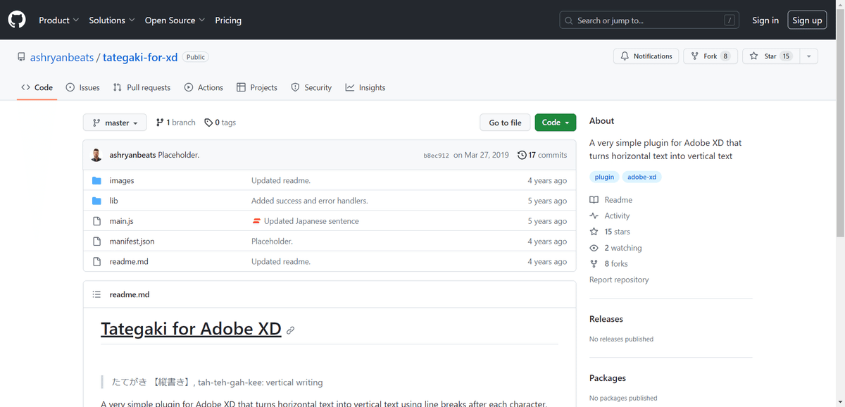The image size is (845, 407).
Task: View the 17 commits link
Action: 542,155
